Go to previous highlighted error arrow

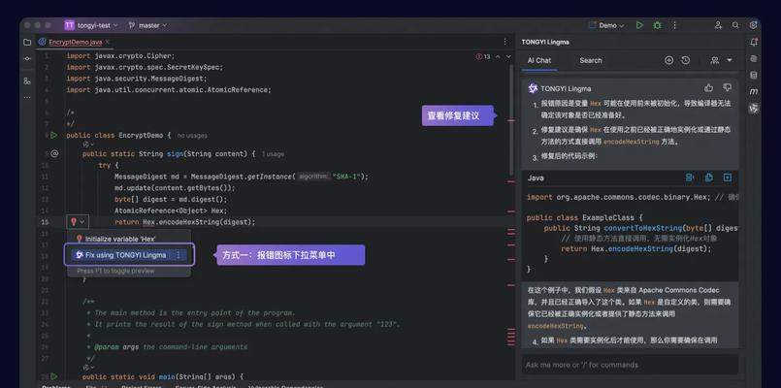pos(498,57)
